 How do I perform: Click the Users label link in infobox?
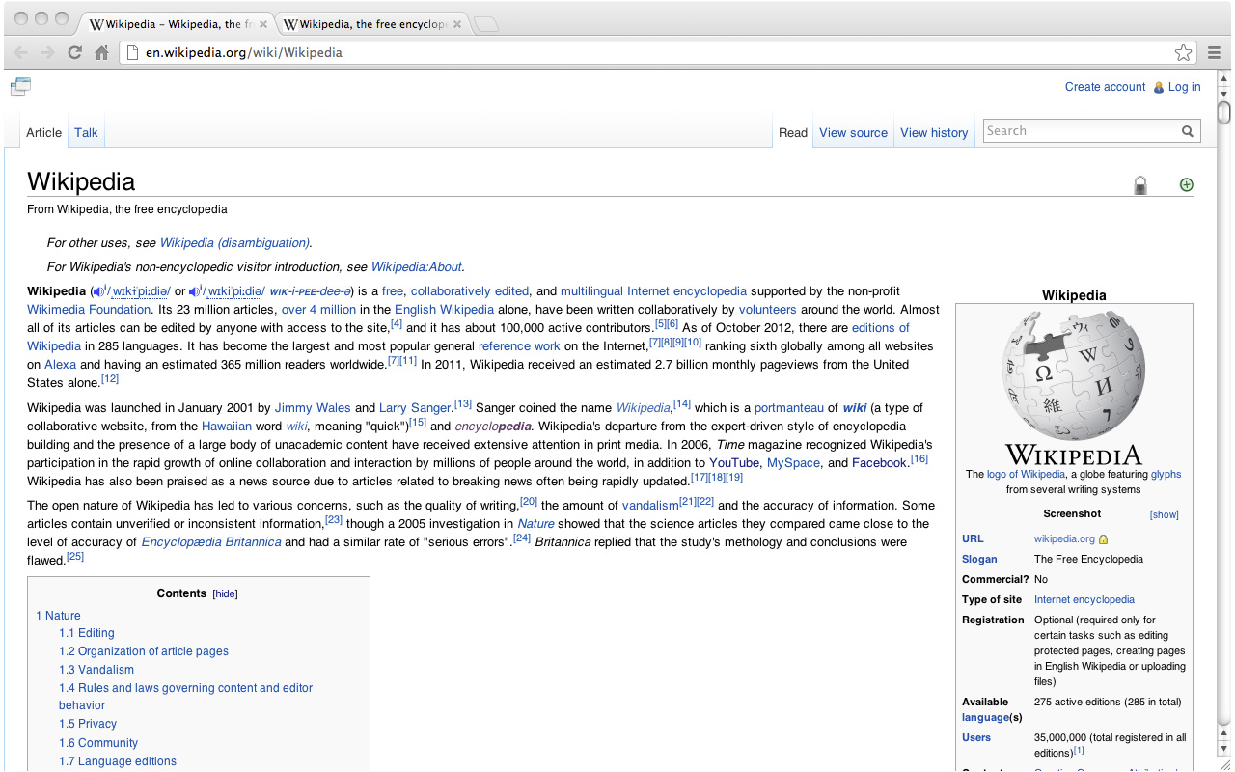coord(976,738)
